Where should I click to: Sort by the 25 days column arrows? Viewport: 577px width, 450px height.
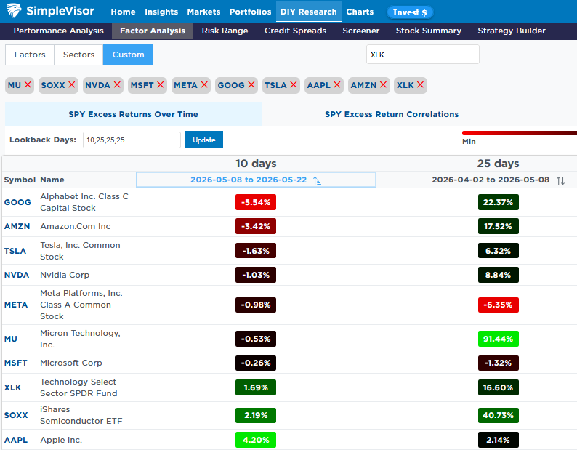560,180
